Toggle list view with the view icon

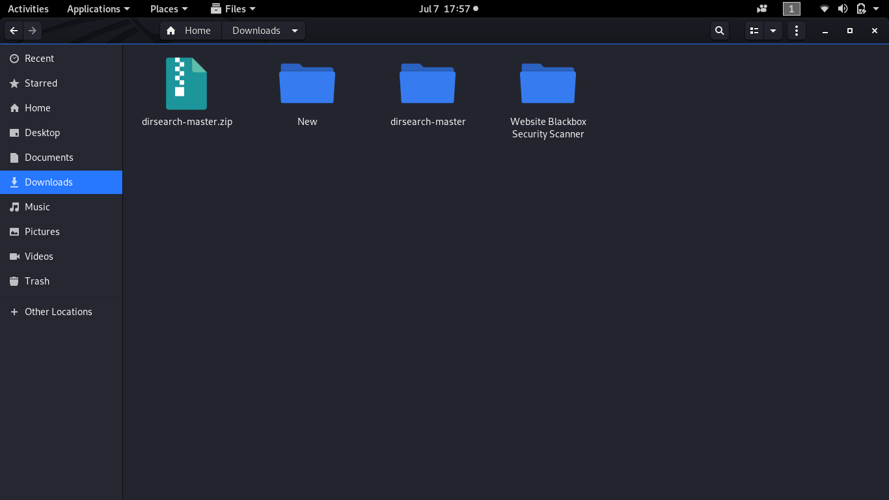(754, 31)
